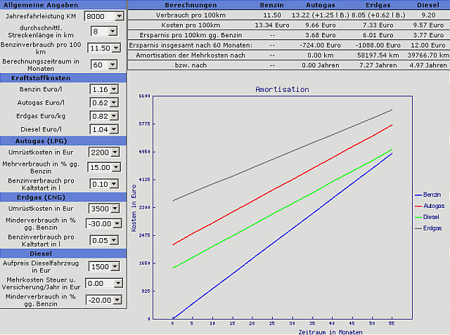This screenshot has height=335, width=450.
Task: Click the Kraftstoffkosten section header
Action: [x=63, y=77]
